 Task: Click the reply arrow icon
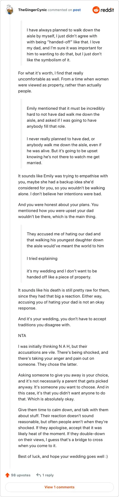pos(38,475)
